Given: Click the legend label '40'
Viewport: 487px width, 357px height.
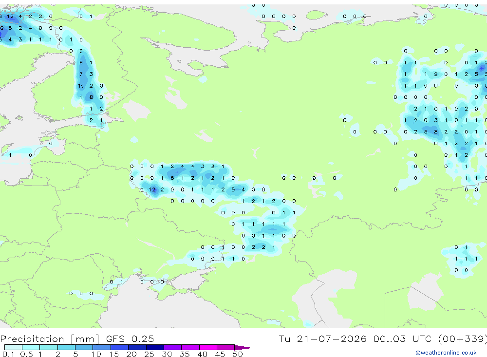Looking at the screenshot, I should [x=202, y=354].
